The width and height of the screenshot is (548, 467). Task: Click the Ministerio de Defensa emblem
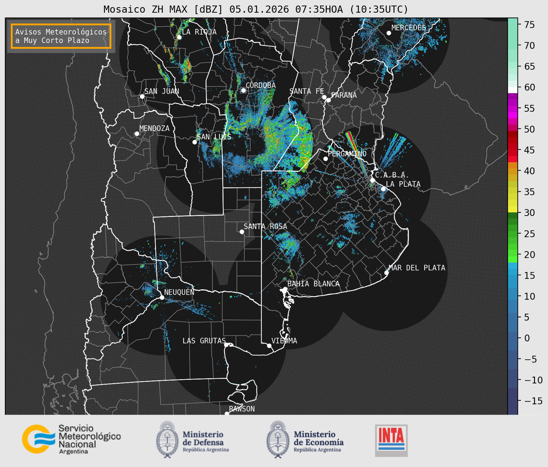click(x=167, y=439)
